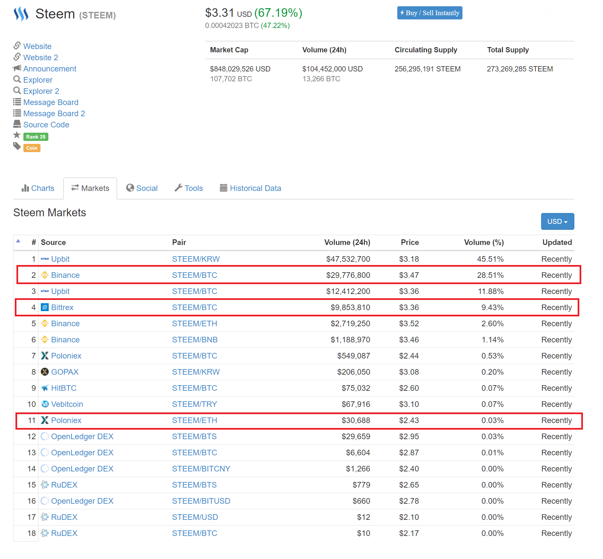
Task: Sort by Price column header
Action: pyautogui.click(x=410, y=243)
